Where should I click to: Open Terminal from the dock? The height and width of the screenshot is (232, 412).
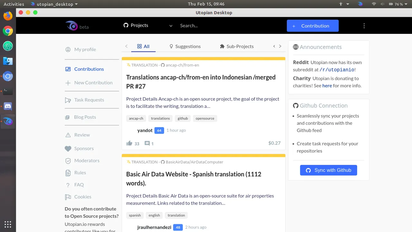point(8,92)
